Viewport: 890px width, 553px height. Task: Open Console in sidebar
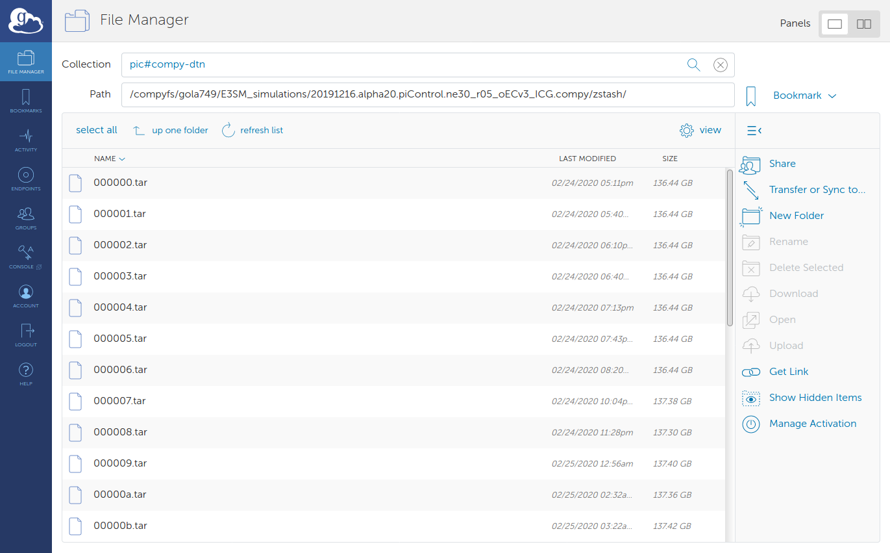pos(26,257)
